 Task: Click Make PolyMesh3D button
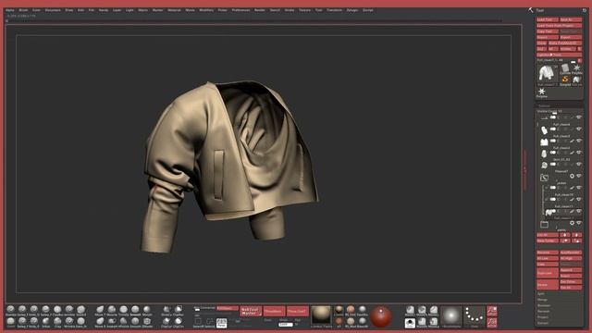point(565,43)
